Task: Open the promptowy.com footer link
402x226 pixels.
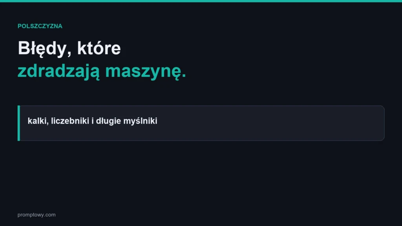Action: pos(37,215)
